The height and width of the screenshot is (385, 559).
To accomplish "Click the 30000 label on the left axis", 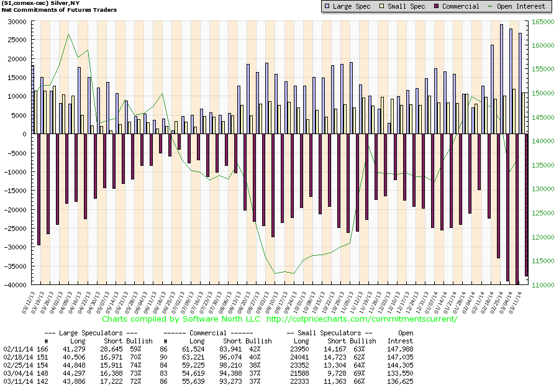I will [16, 21].
